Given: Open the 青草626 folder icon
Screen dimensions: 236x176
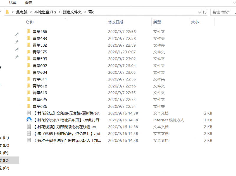Looking at the screenshot, I should (x=28, y=106).
